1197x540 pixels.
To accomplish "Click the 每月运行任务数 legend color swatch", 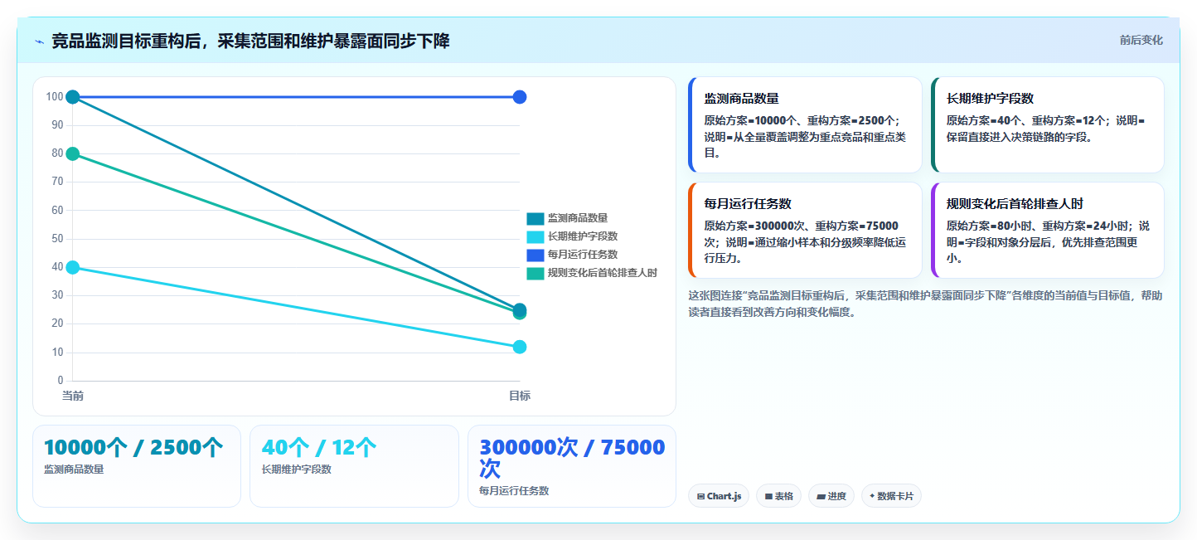I will click(x=535, y=255).
